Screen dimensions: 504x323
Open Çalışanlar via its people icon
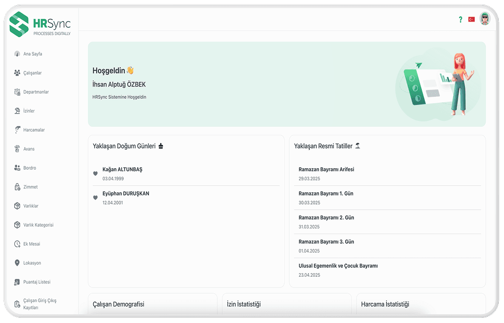(x=17, y=73)
